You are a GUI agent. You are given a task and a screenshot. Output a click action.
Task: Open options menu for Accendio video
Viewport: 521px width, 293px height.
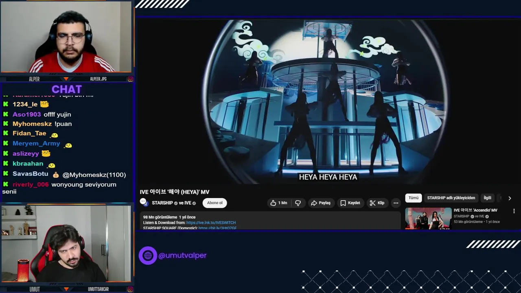[x=514, y=211]
